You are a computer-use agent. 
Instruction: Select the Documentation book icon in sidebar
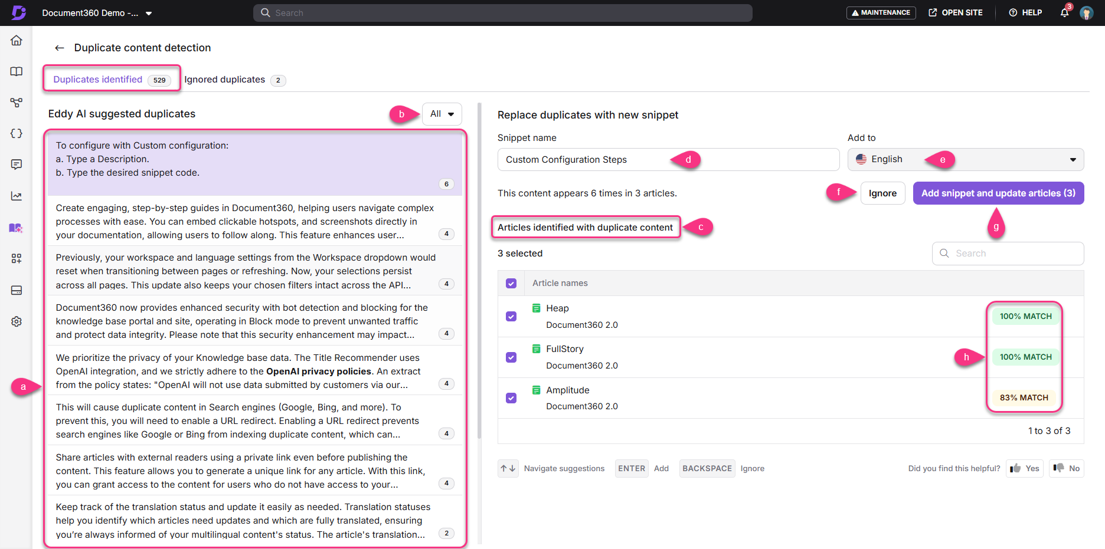[x=16, y=71]
